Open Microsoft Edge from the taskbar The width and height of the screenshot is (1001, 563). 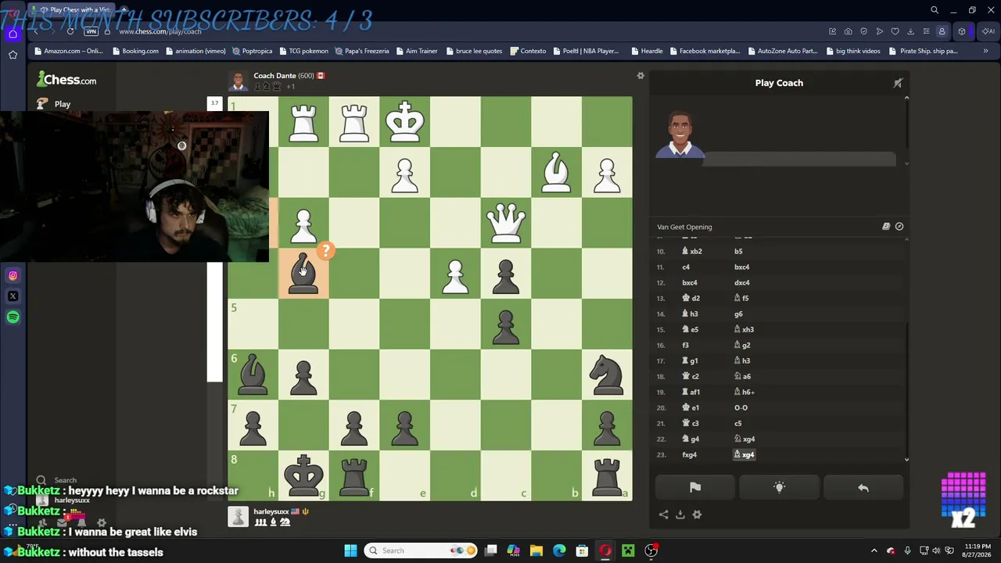click(559, 550)
